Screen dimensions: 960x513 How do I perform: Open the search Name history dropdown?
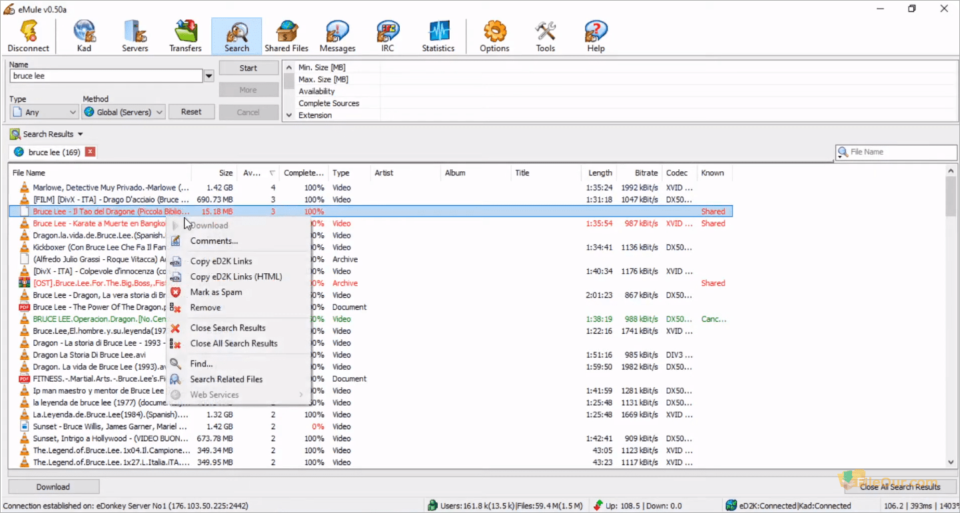click(209, 77)
